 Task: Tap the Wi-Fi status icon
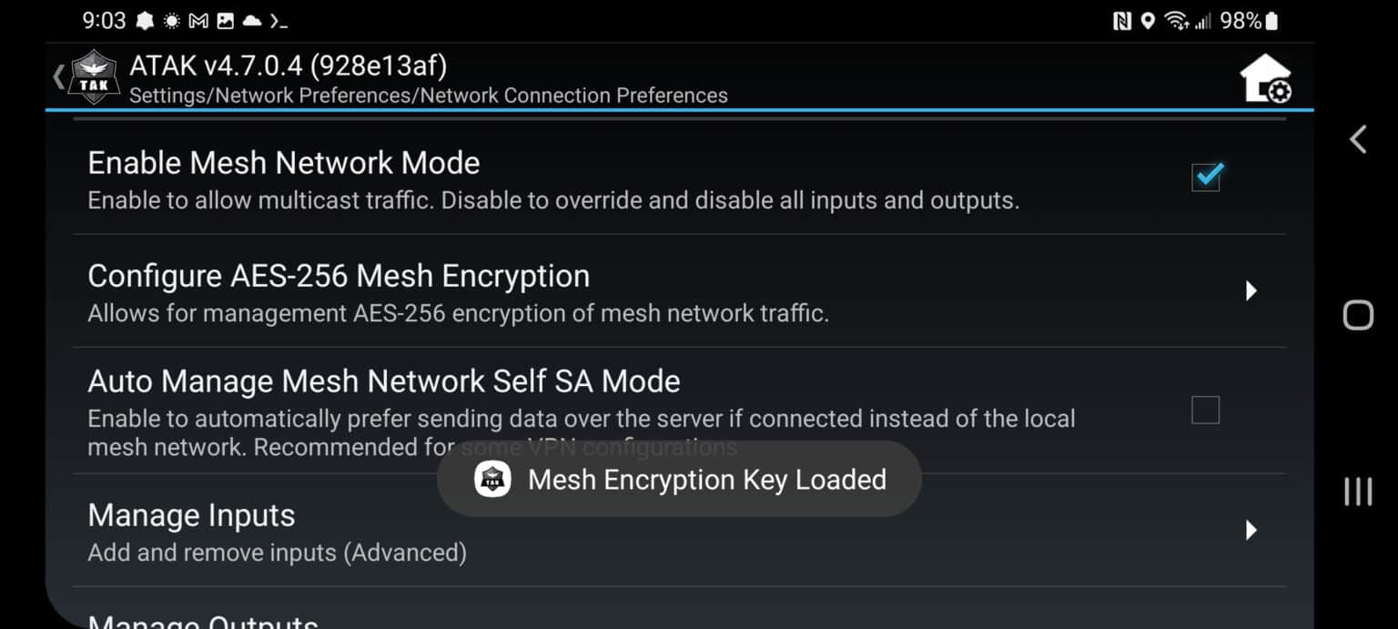click(x=1176, y=20)
